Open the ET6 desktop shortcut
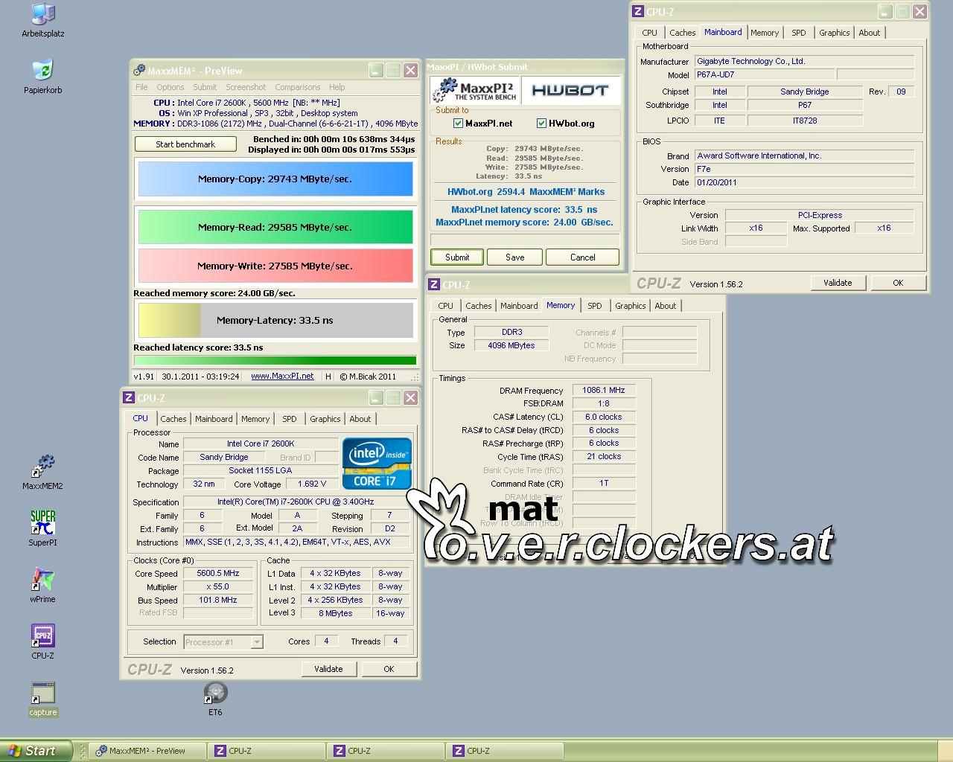The height and width of the screenshot is (762, 953). 215,699
